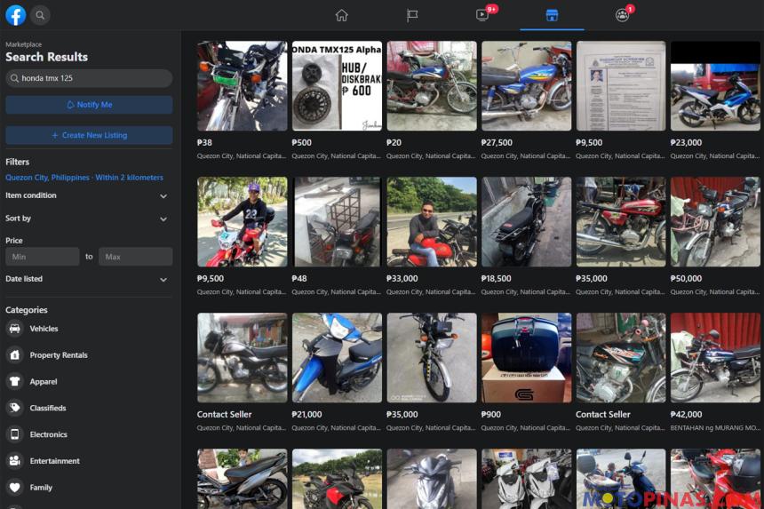Open the Electronics category

point(48,434)
